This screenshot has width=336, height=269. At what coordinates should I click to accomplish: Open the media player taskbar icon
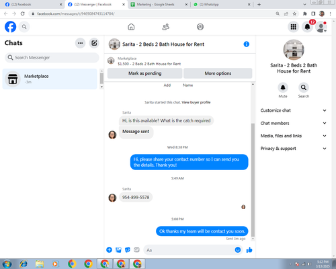pos(55,264)
